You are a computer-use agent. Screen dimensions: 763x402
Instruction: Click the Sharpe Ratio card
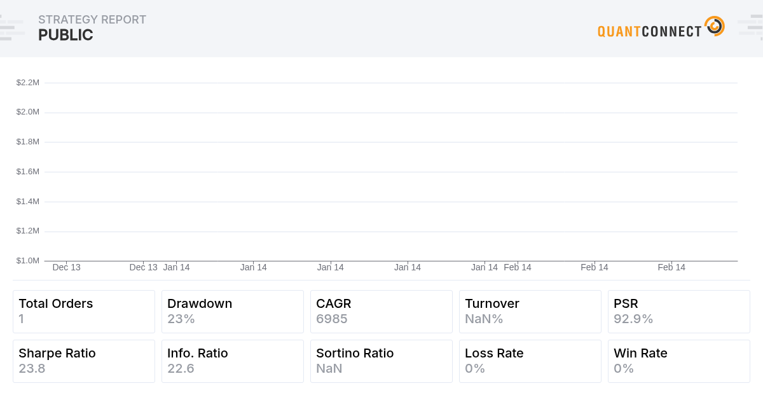click(84, 361)
